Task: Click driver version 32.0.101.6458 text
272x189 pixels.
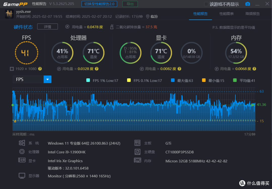Action: [x=68, y=168]
